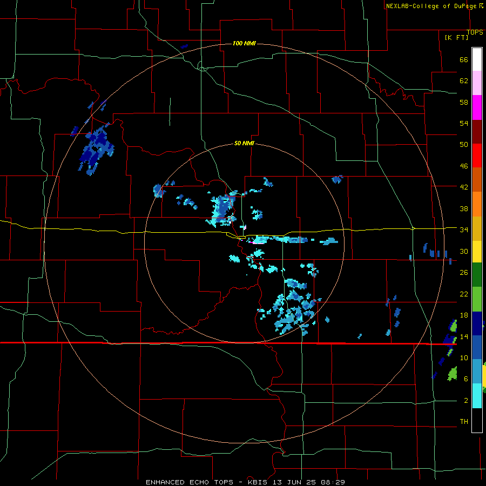Select the light blue legend swatch
The image size is (486, 486).
point(477,372)
